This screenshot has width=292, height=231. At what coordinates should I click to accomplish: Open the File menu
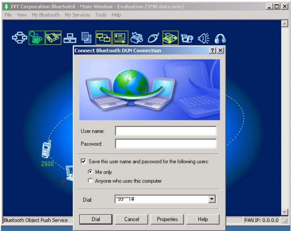coord(8,15)
